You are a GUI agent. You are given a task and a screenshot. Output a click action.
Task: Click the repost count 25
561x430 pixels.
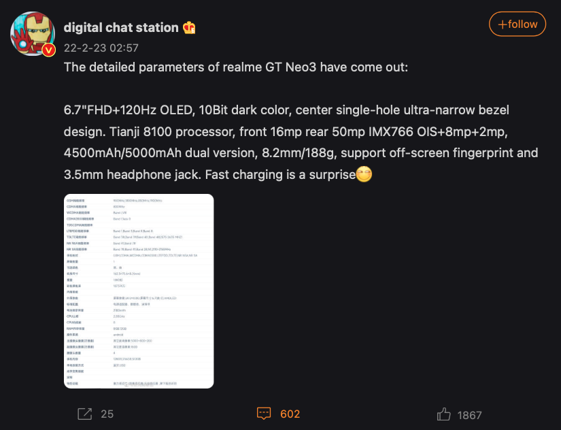coord(107,414)
